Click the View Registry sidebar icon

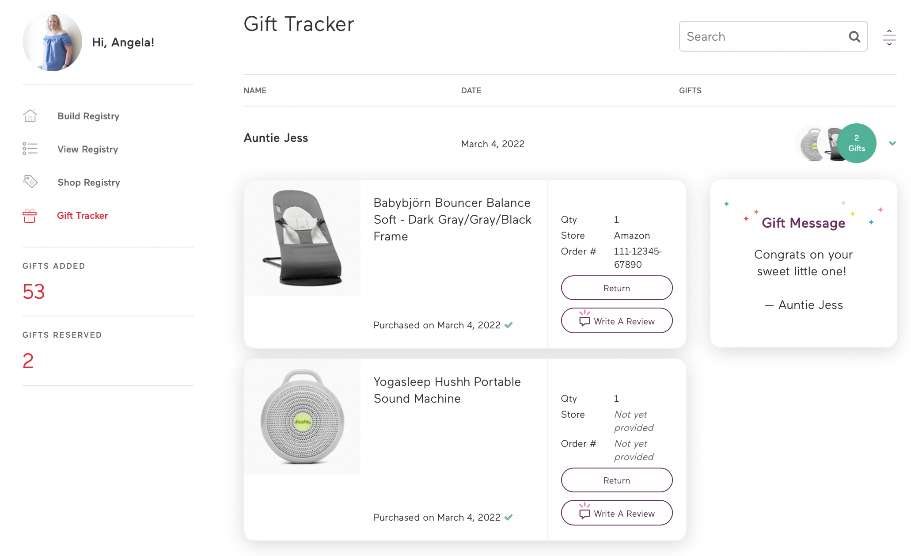[30, 149]
